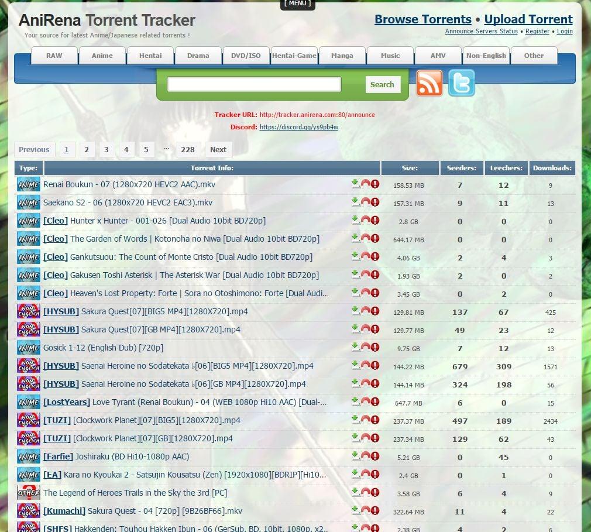The width and height of the screenshot is (591, 532).
Task: Download Saenai Heroine [06][BIG5 MP4] torrent
Action: coord(355,365)
